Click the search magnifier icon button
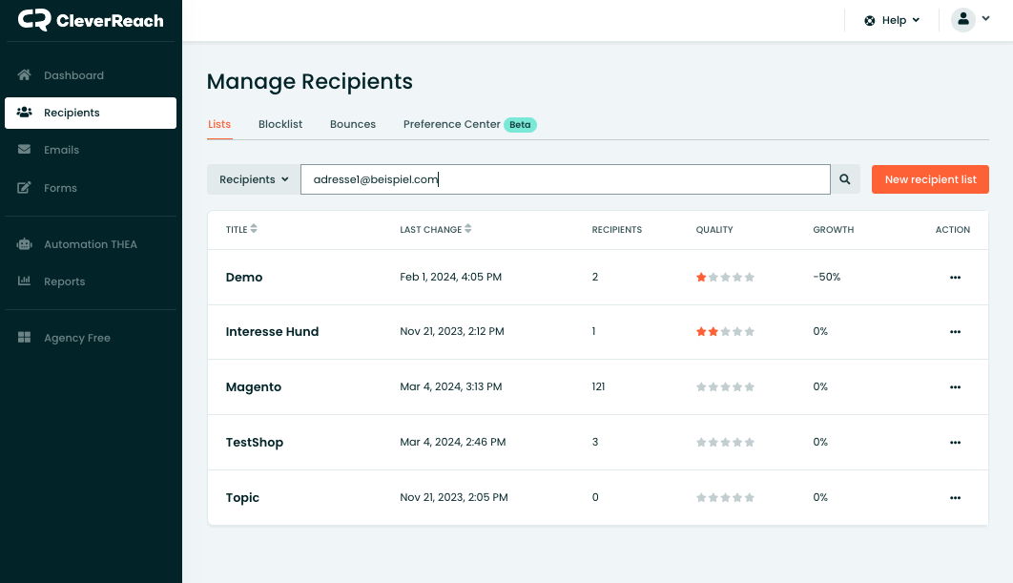The height and width of the screenshot is (583, 1013). [845, 179]
